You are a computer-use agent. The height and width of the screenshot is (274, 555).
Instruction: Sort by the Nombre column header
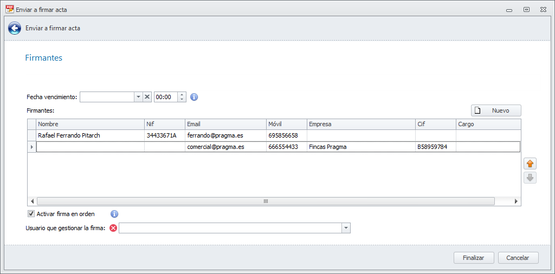tap(90, 124)
